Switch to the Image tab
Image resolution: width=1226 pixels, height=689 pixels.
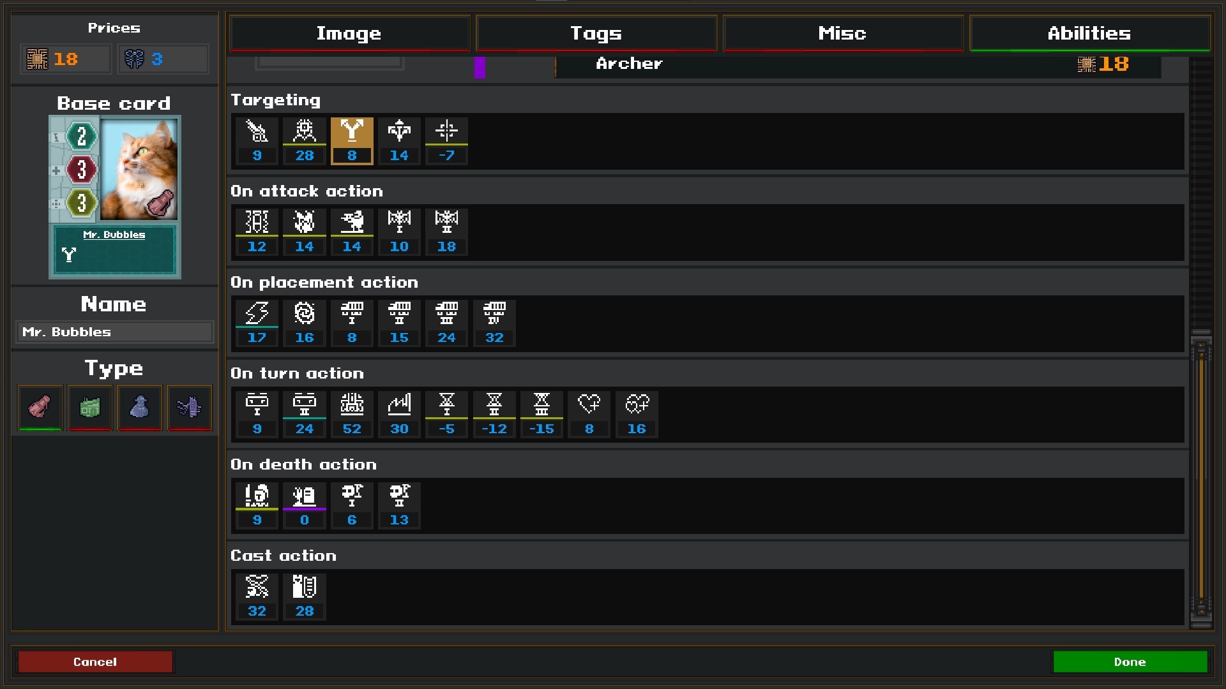point(349,33)
